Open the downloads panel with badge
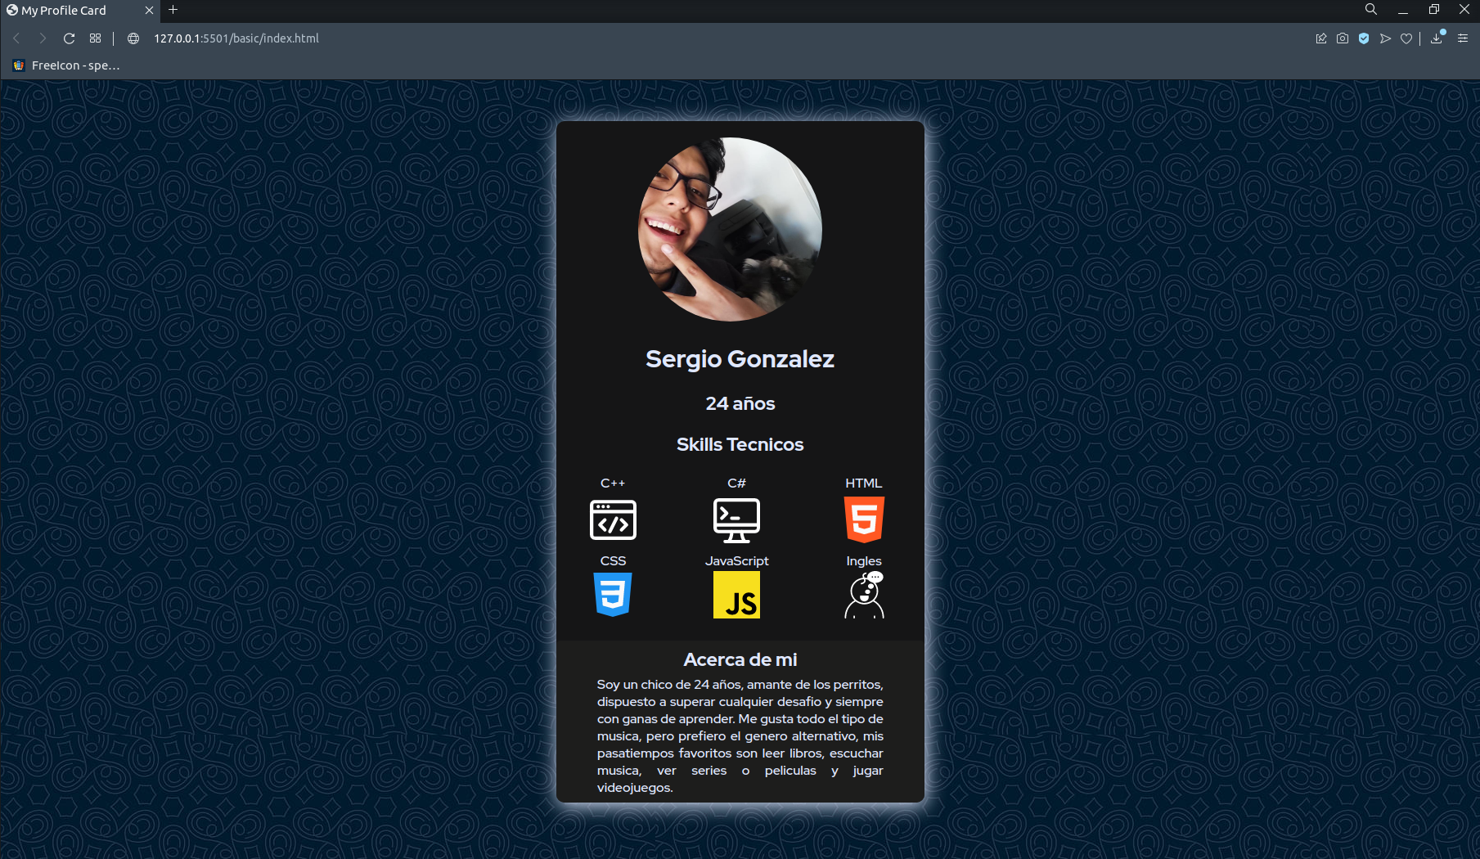 [1437, 38]
